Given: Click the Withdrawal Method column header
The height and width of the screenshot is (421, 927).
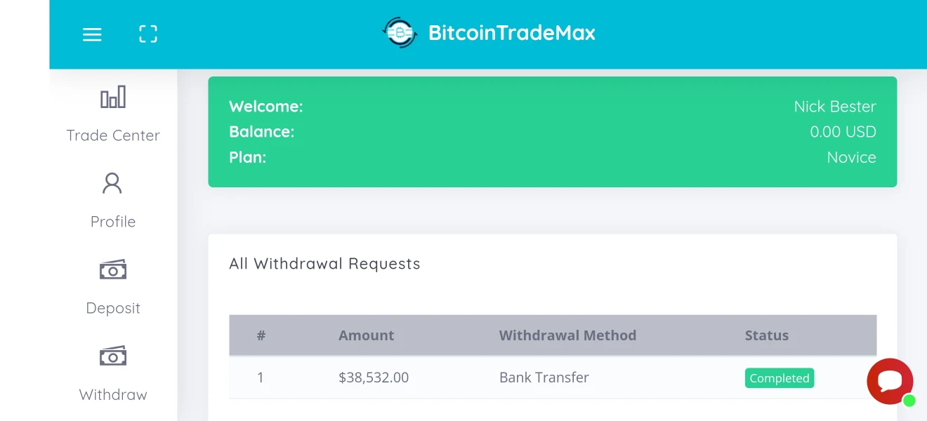Looking at the screenshot, I should (x=567, y=335).
